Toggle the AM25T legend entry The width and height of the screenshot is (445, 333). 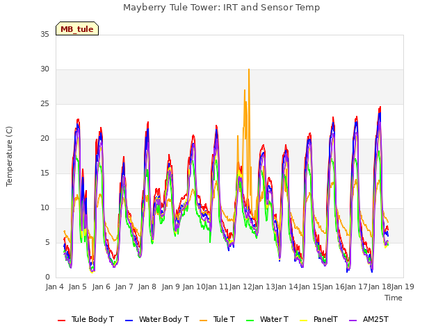click(x=369, y=319)
